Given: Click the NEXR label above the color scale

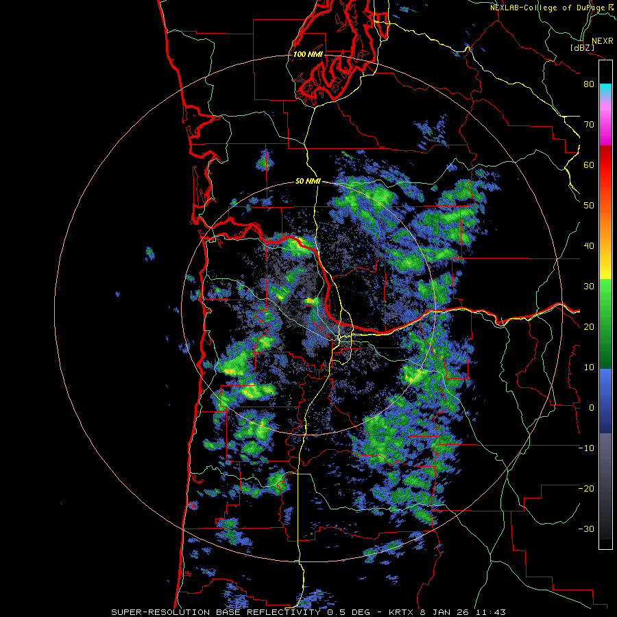Looking at the screenshot, I should click(602, 41).
